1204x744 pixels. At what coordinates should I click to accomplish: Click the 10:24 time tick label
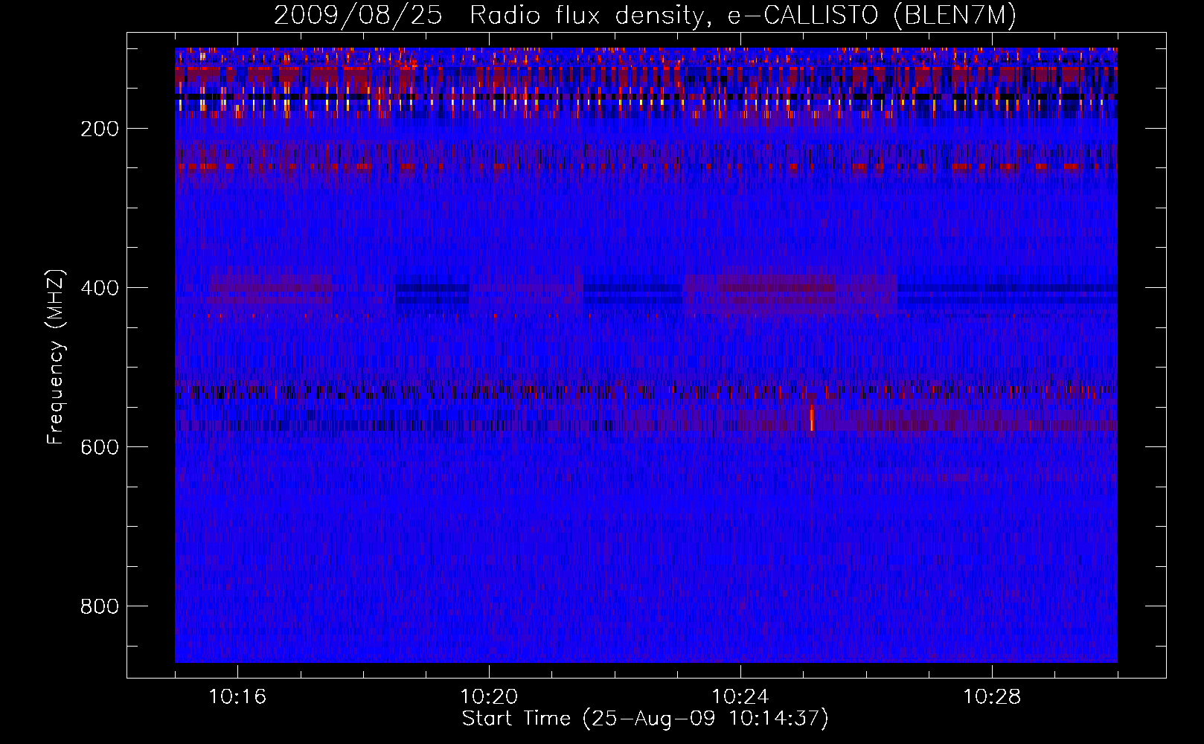coord(740,697)
